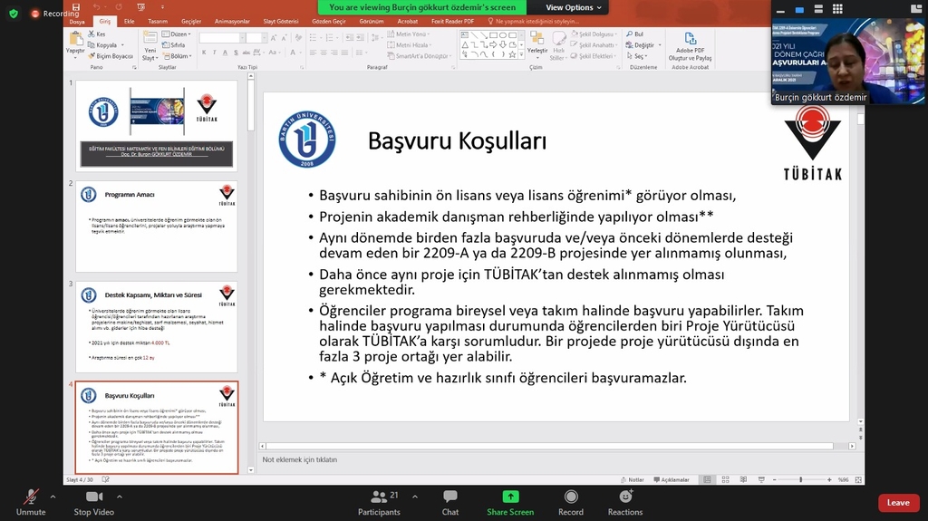928x521 pixels.
Task: Switch to the Animasyonlar tab
Action: (232, 22)
